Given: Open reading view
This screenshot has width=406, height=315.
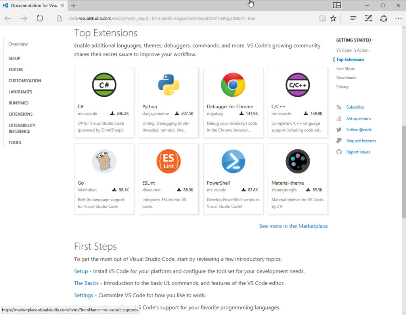Looking at the screenshot, I should pos(322,18).
